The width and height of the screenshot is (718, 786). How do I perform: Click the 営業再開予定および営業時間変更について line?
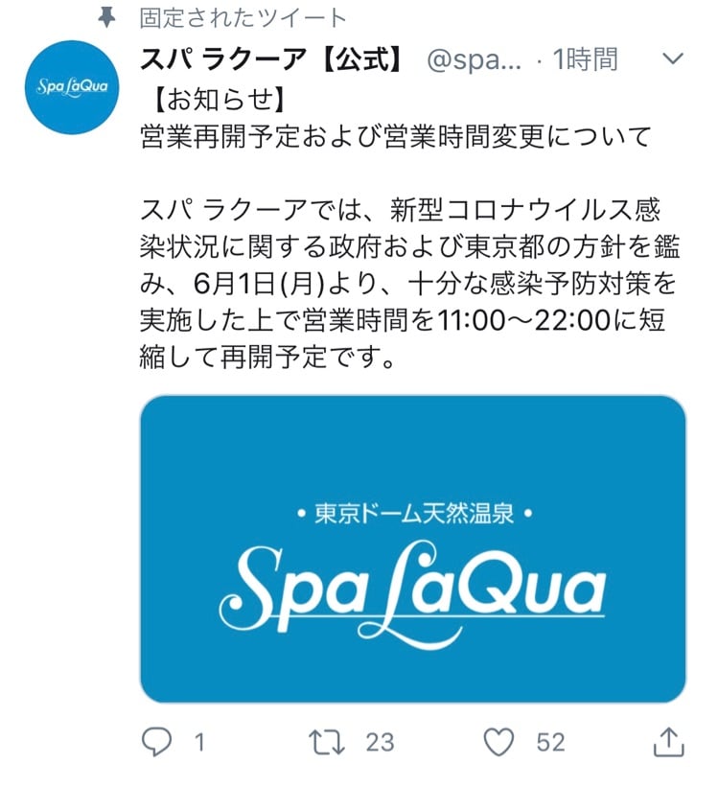coord(396,137)
